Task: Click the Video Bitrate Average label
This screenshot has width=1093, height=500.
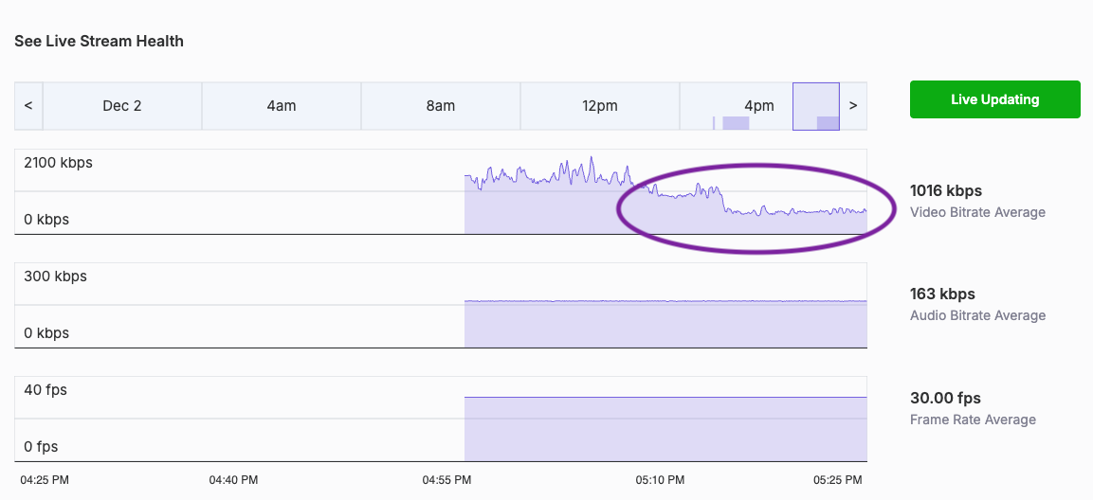Action: coord(978,212)
